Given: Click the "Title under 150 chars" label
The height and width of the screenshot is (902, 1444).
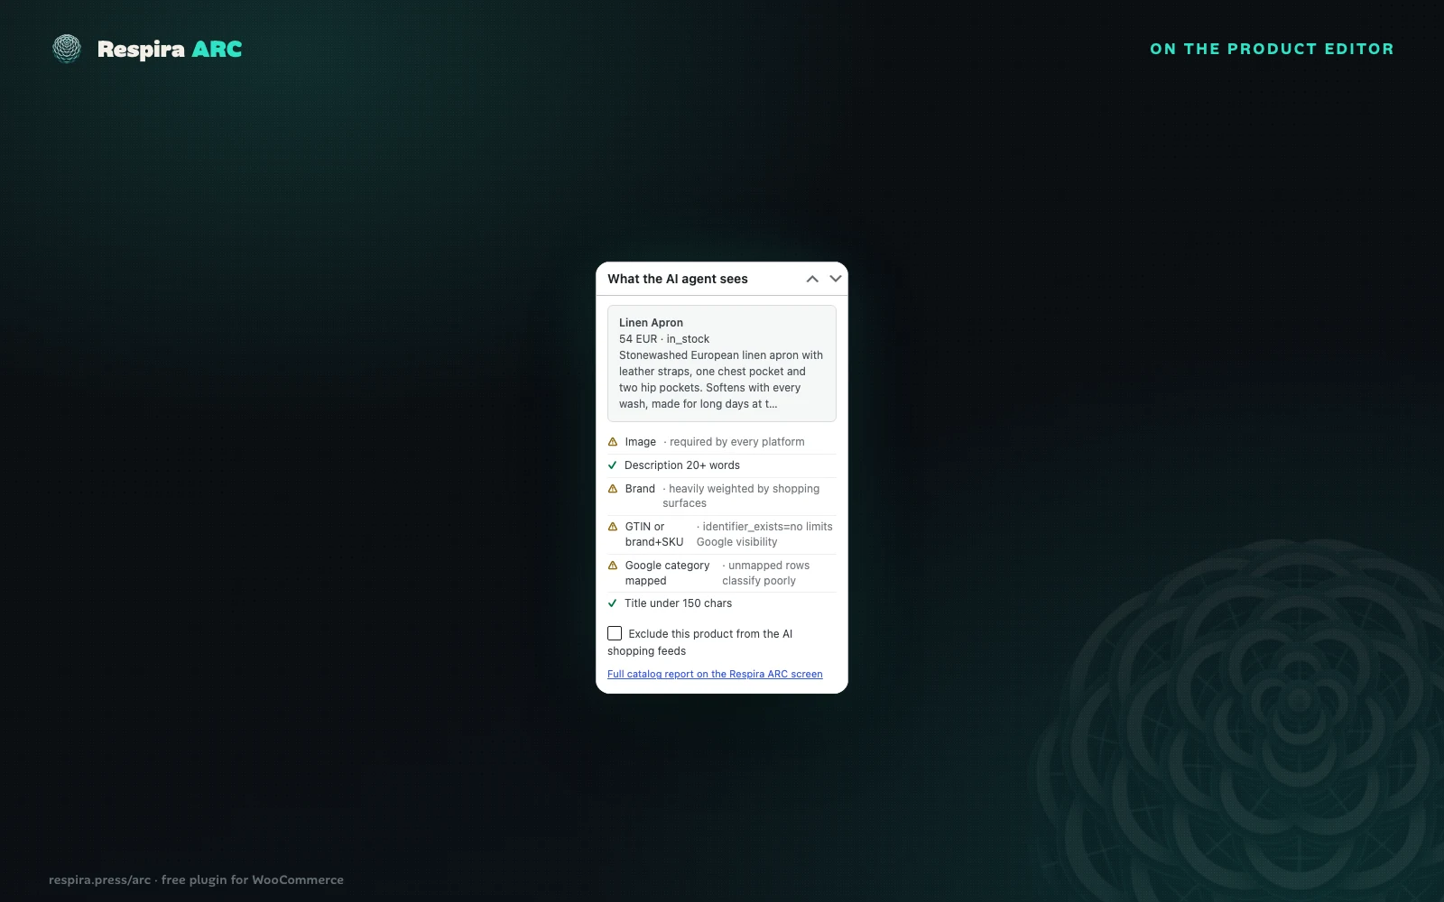Looking at the screenshot, I should point(679,603).
